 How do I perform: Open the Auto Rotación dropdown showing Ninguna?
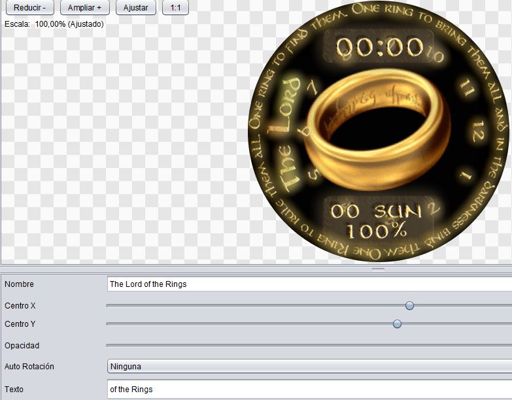(x=309, y=367)
